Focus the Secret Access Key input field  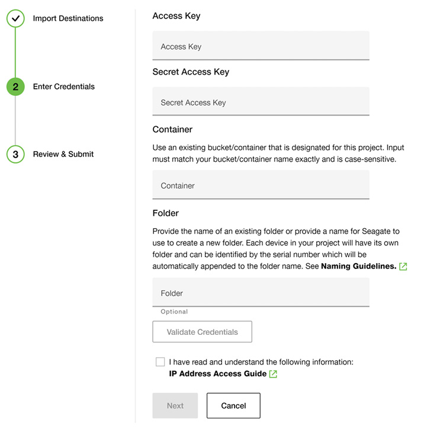pos(261,102)
